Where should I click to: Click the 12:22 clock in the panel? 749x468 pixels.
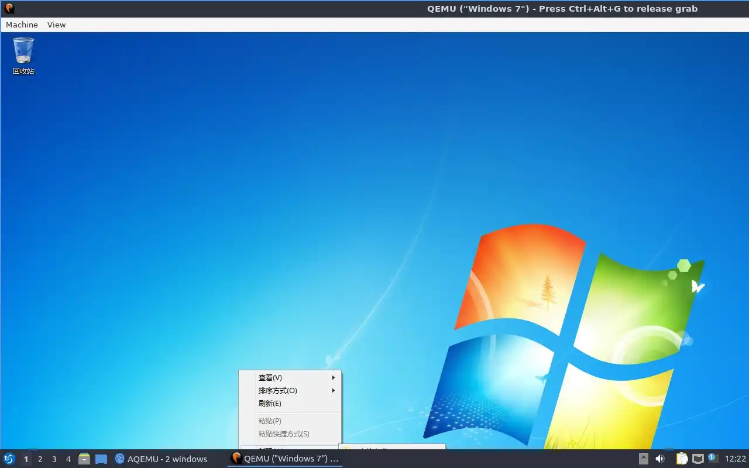point(736,459)
